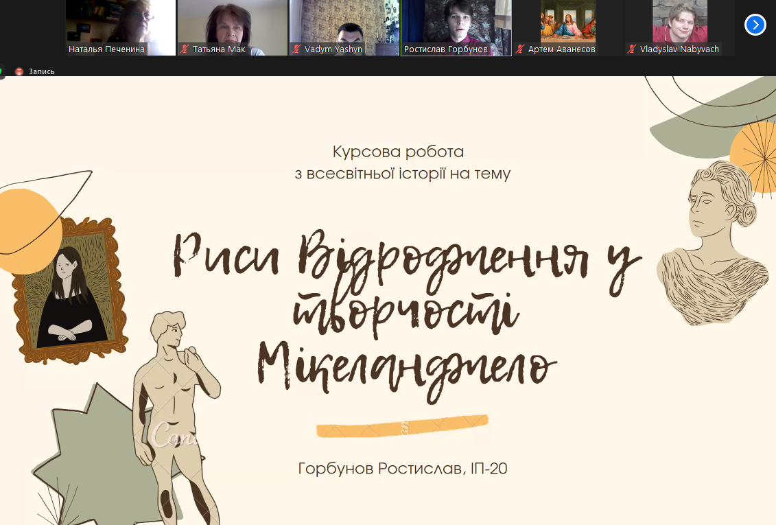Screen dimensions: 776x525
Task: Select Ростислав Горбунов's highlighted speaker tile
Action: [456, 24]
